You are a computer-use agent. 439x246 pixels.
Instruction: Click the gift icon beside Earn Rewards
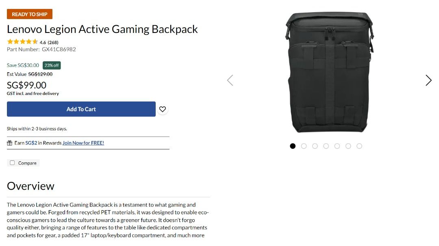[x=9, y=143]
